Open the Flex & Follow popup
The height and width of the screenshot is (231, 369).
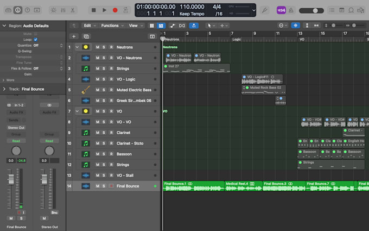coord(48,68)
